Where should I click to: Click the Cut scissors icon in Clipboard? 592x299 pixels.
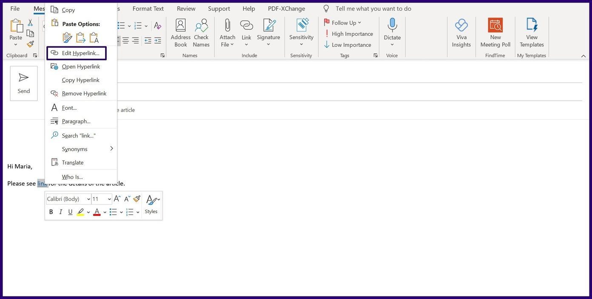pyautogui.click(x=30, y=23)
